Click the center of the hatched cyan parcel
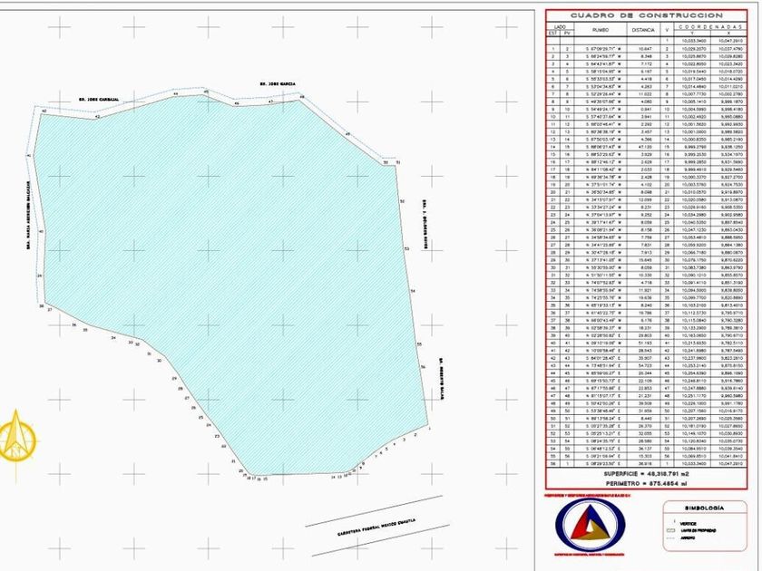The image size is (762, 571). (229, 272)
